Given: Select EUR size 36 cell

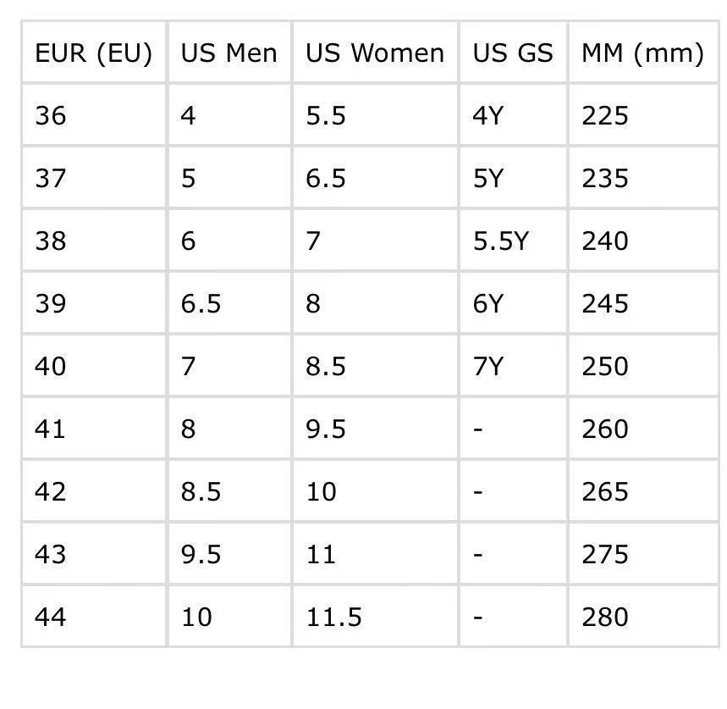Looking at the screenshot, I should pos(51,115).
